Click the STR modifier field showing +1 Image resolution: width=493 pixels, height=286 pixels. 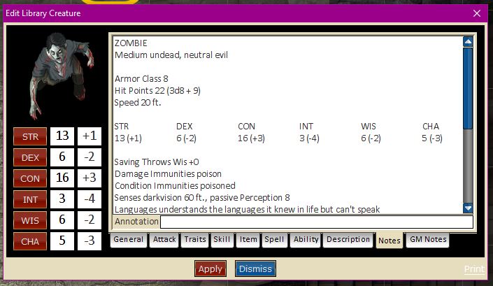click(x=90, y=136)
